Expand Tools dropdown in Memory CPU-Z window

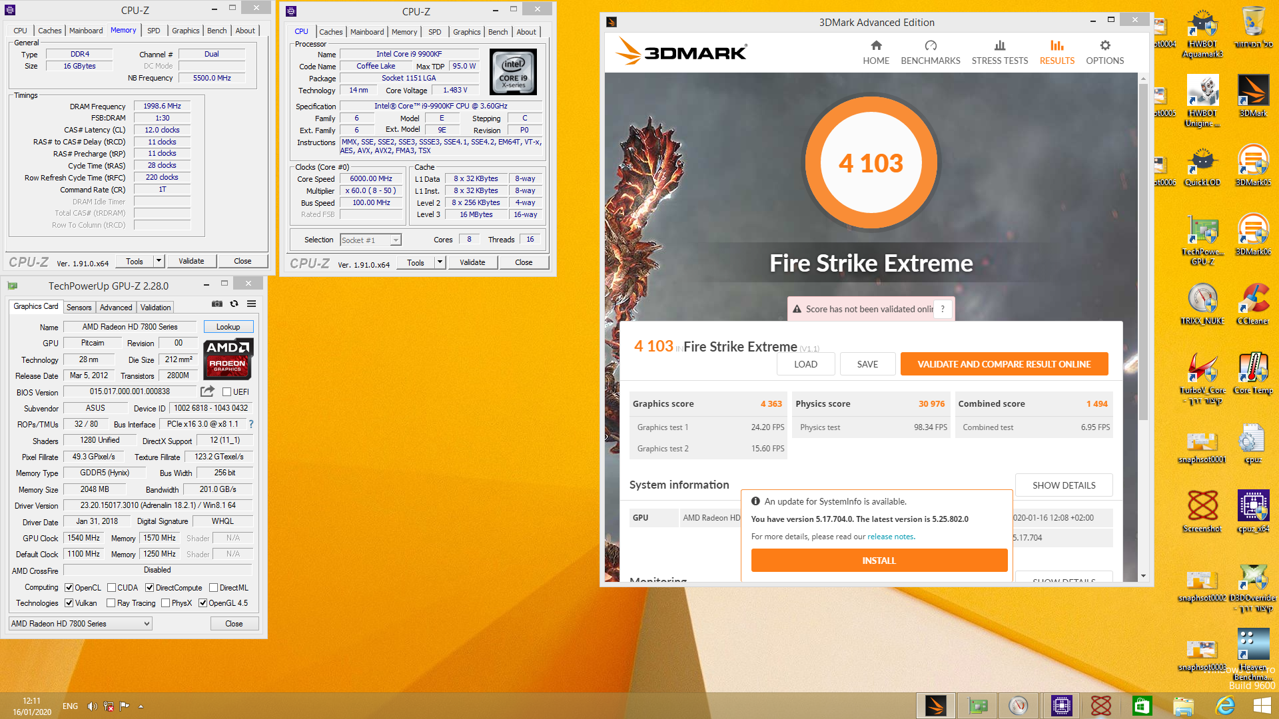[159, 261]
